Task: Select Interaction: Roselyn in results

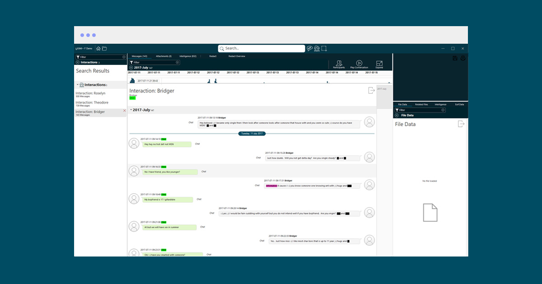Action: (91, 93)
